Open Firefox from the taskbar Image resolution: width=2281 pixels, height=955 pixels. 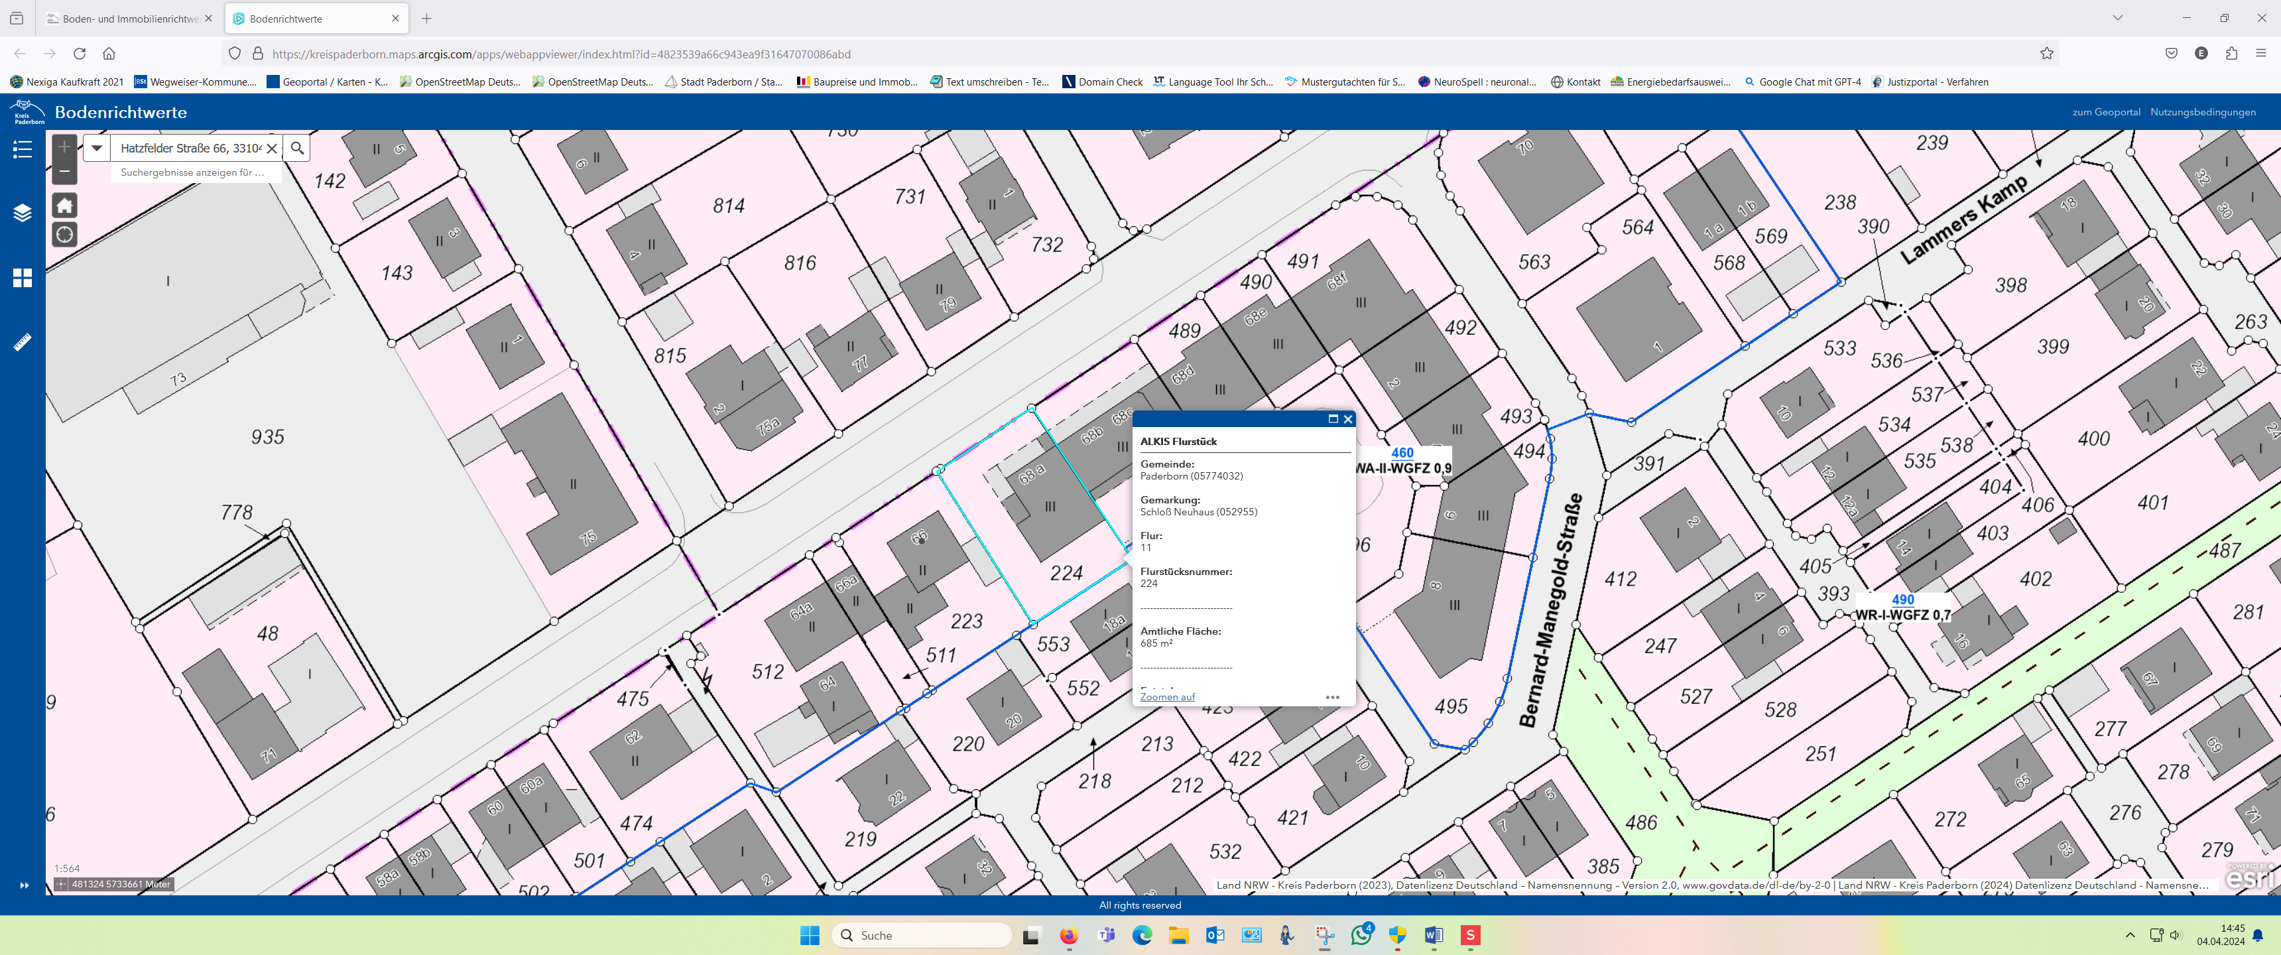[x=1068, y=934]
